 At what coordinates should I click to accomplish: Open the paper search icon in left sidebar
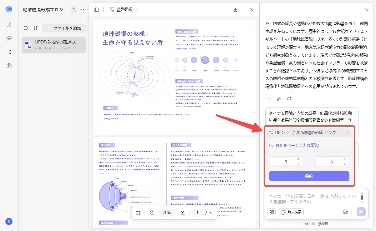click(9, 52)
